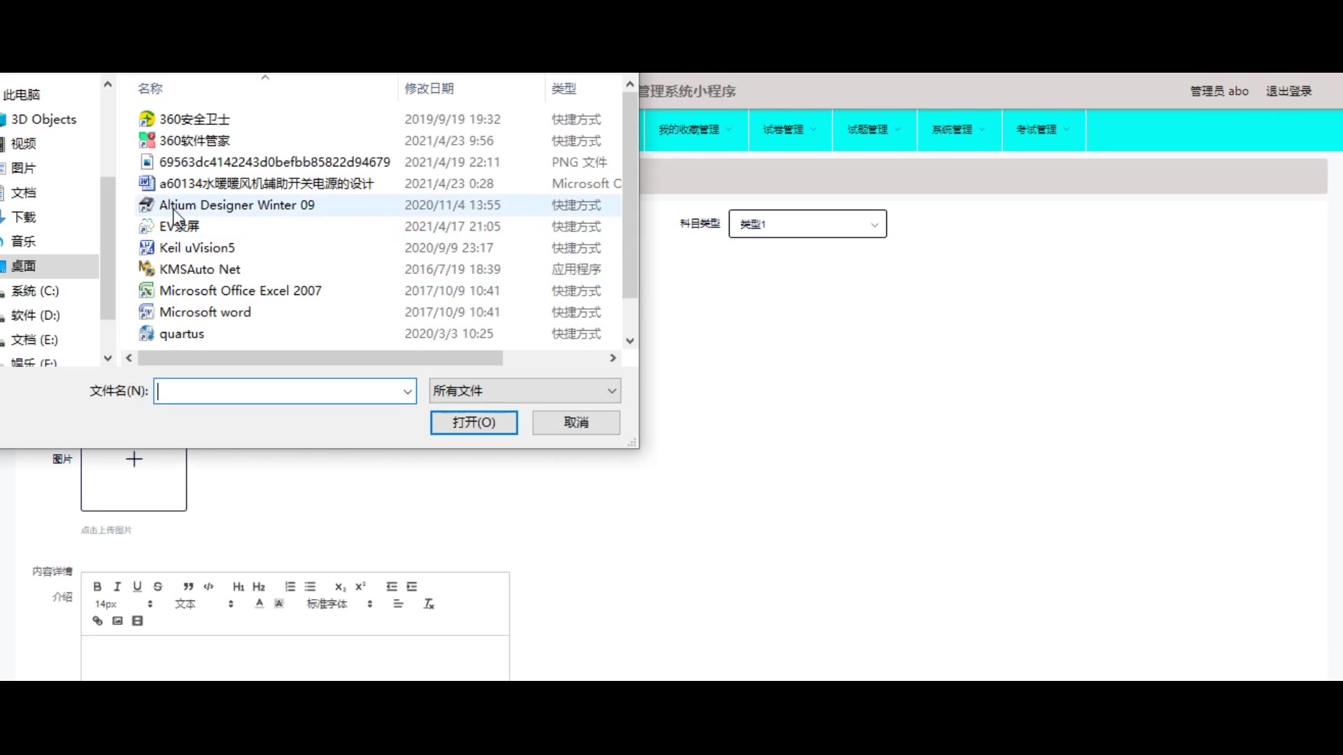This screenshot has width=1343, height=755.
Task: Select the quartus shortcut
Action: pyautogui.click(x=181, y=333)
